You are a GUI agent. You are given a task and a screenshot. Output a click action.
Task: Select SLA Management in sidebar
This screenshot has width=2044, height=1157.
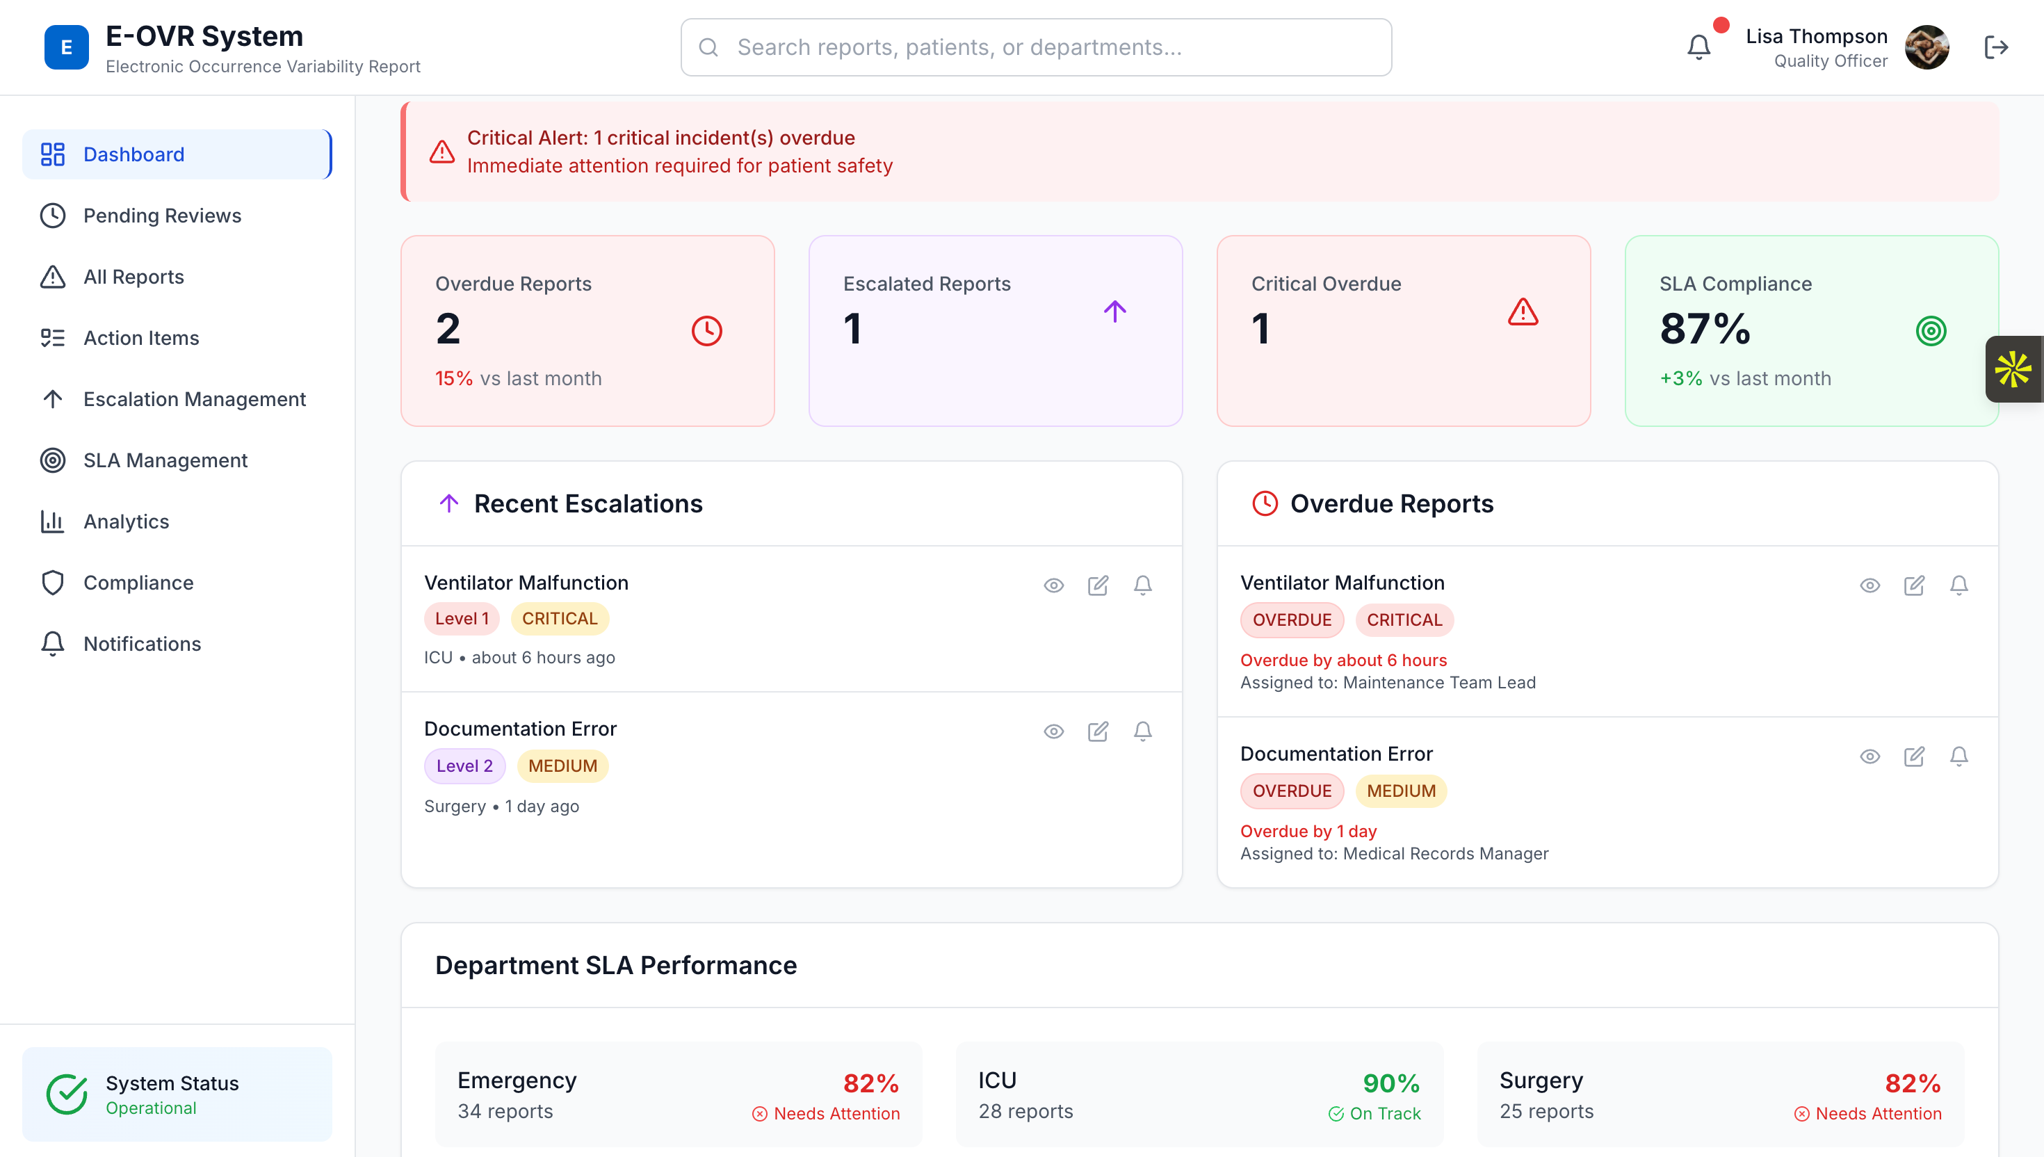[x=165, y=460]
